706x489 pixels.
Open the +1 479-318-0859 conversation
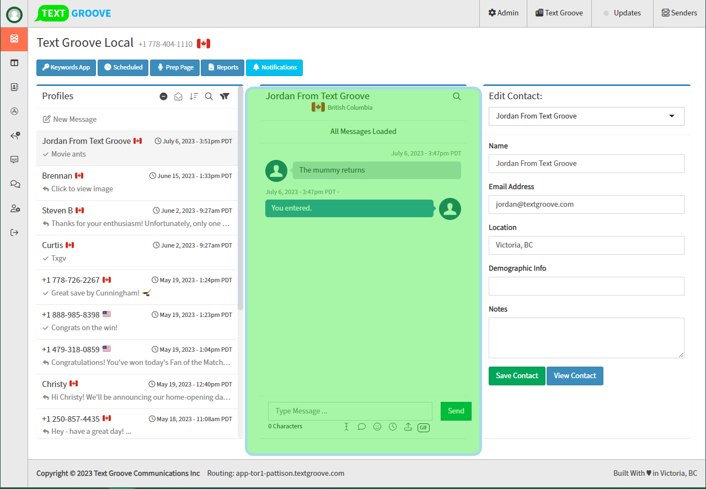coord(137,356)
